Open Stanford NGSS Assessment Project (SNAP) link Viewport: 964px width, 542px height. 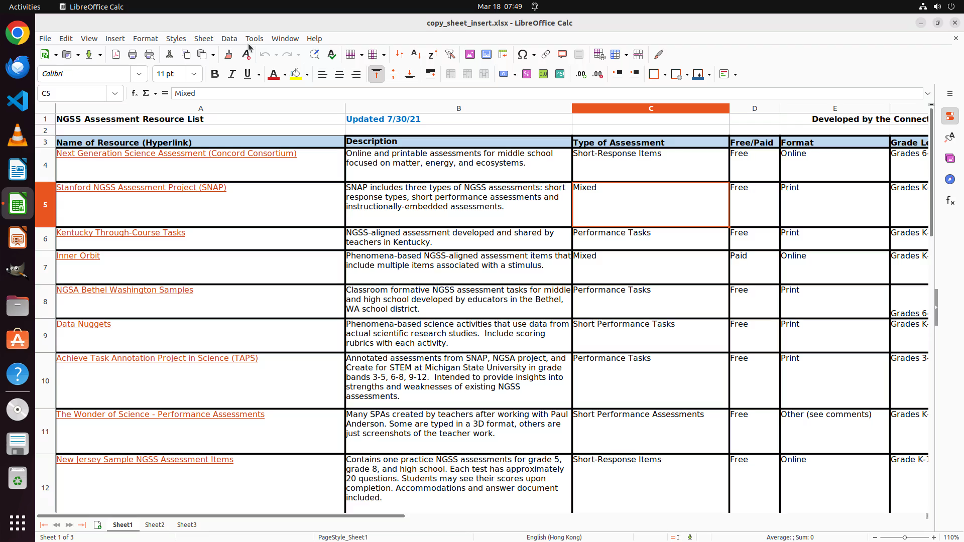141,188
